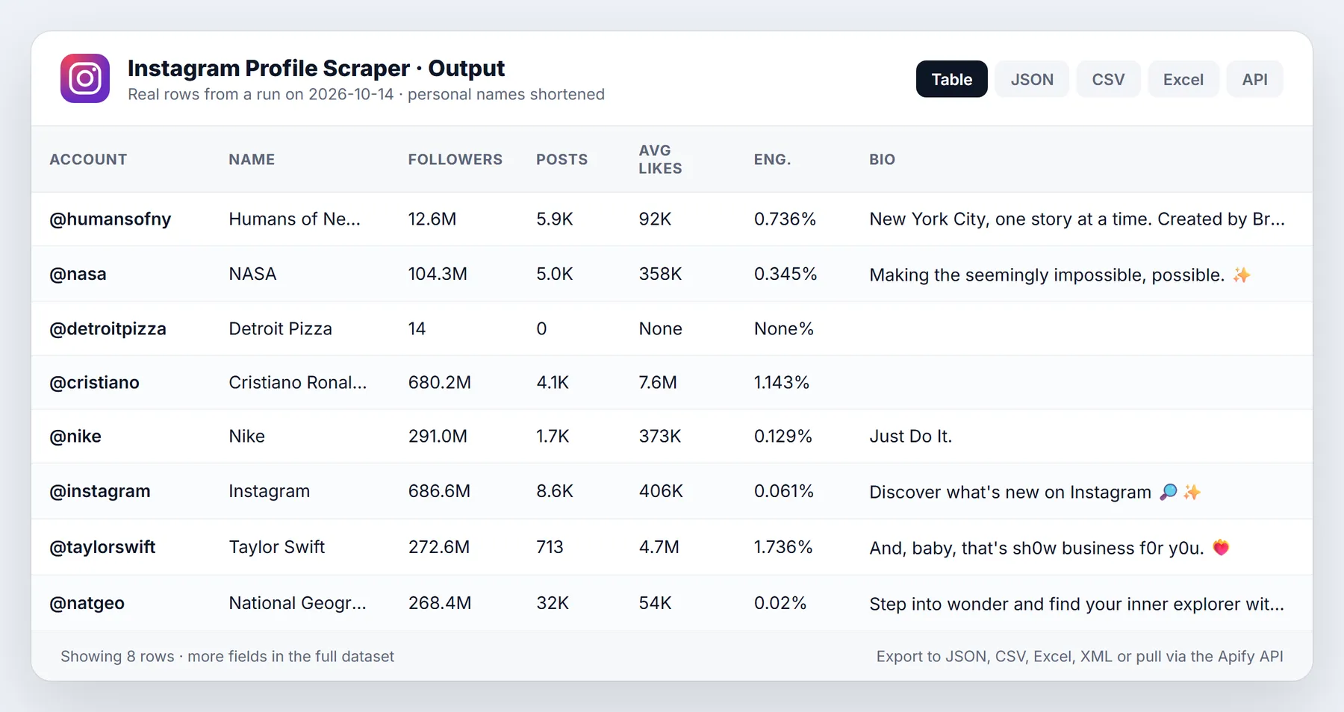Image resolution: width=1344 pixels, height=712 pixels.
Task: Select the CSV format tab
Action: pyautogui.click(x=1108, y=79)
